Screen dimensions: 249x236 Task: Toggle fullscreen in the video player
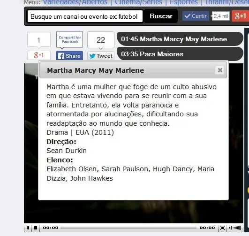tap(222, 228)
